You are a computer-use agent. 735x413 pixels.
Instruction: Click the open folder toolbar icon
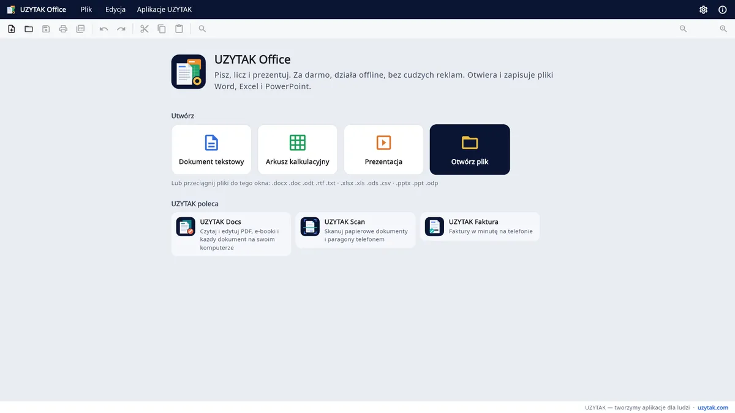(29, 29)
